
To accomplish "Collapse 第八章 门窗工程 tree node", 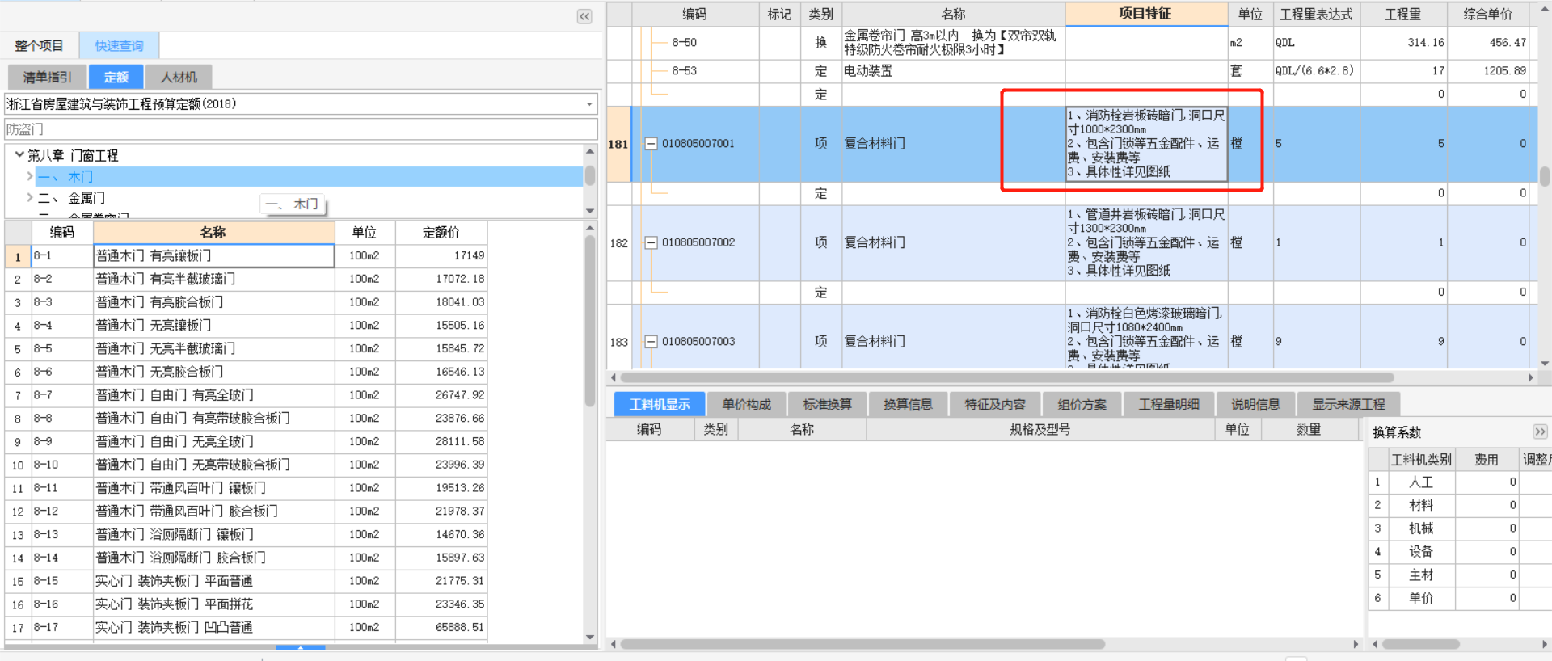I will pyautogui.click(x=19, y=154).
